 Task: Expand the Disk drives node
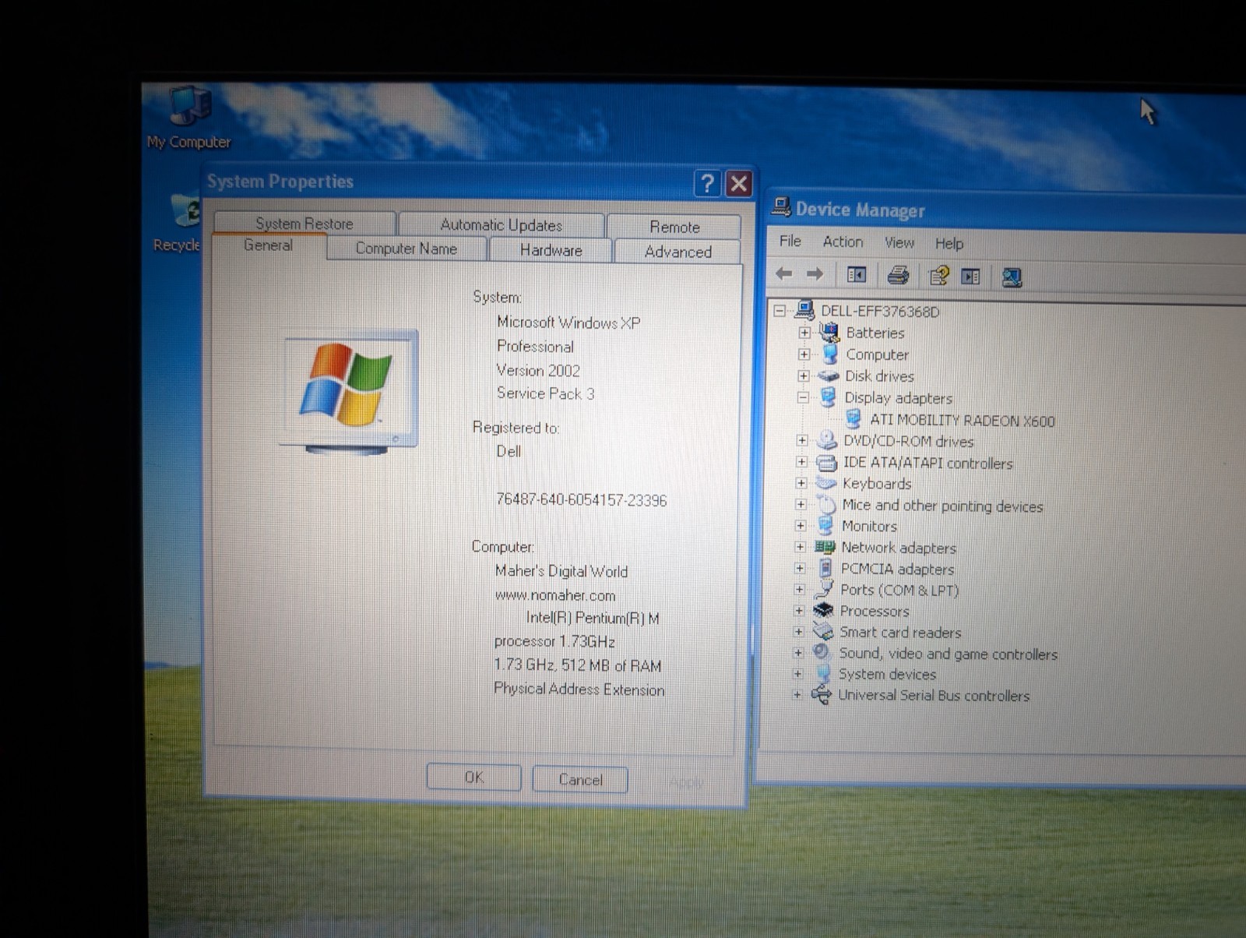coord(803,376)
